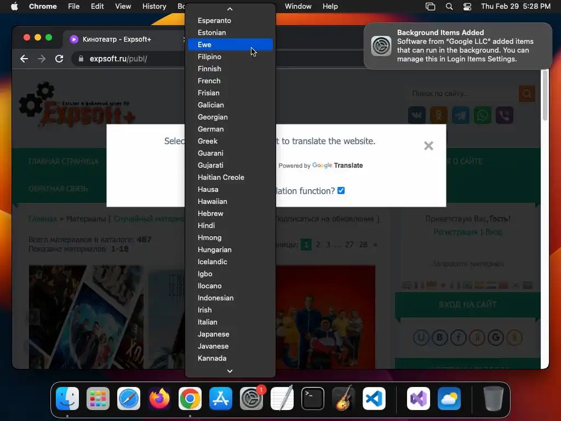Open App Store from the dock
561x421 pixels.
[221, 398]
